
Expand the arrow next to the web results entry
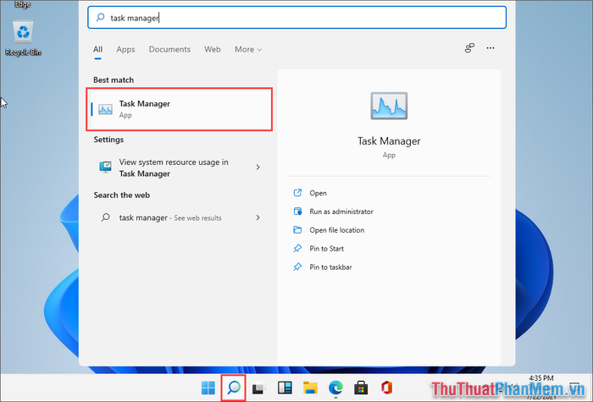pos(258,218)
